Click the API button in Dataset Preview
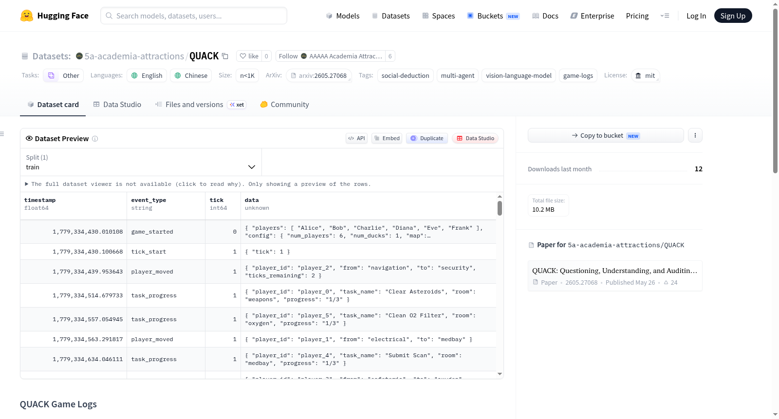 pyautogui.click(x=356, y=138)
